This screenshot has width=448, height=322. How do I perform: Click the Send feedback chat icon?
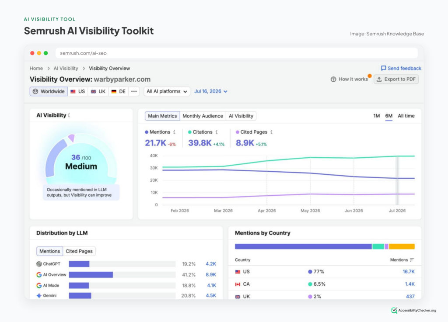[x=383, y=68]
